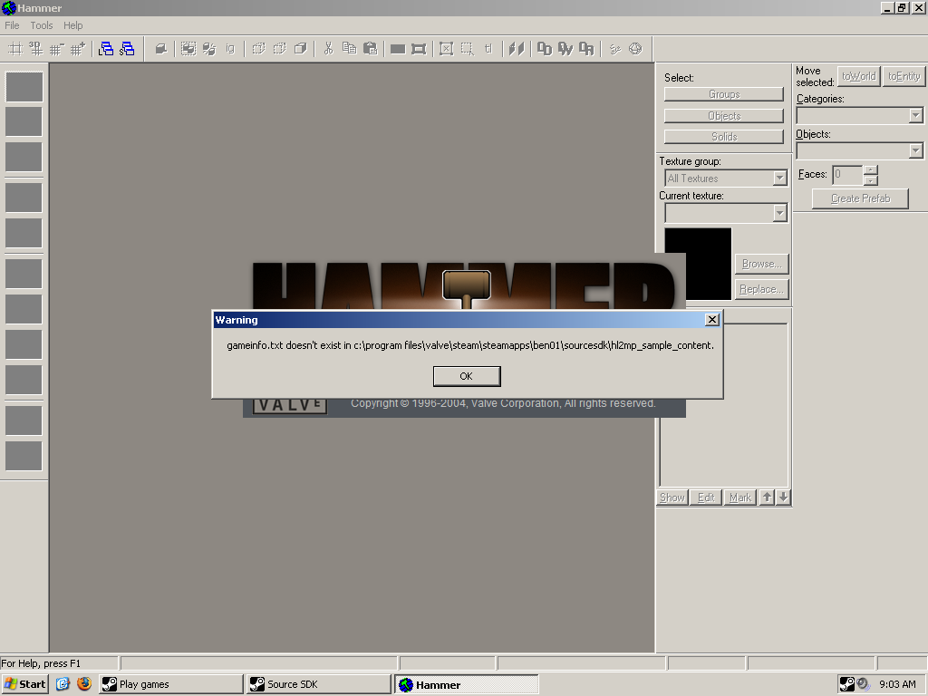Launch Firefox from quick launch
The image size is (928, 696).
[84, 685]
